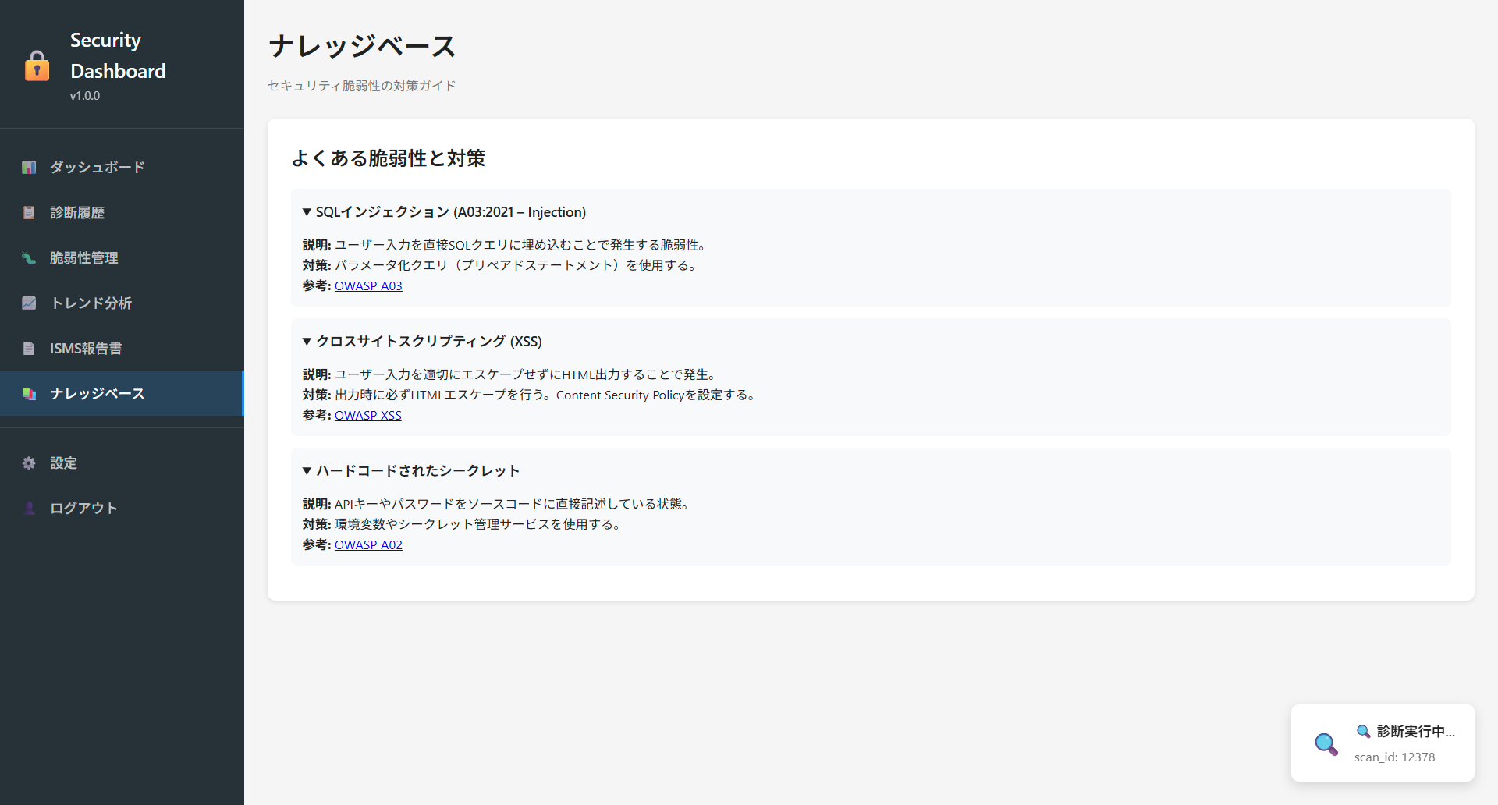Click the Security Dashboard title text
The width and height of the screenshot is (1498, 805).
(118, 55)
